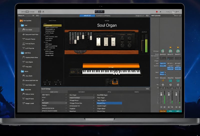Click the red record indicator in top toolbar

pyautogui.click(x=157, y=12)
